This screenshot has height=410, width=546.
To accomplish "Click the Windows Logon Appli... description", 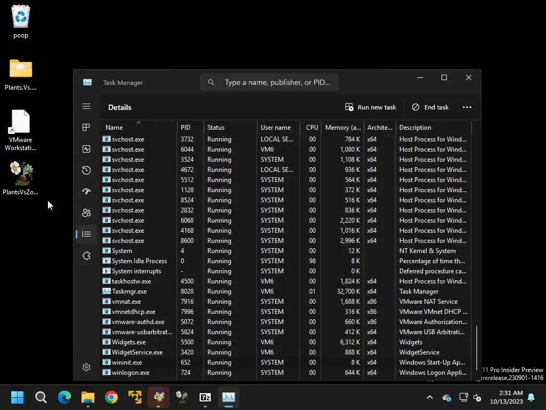I will [433, 372].
